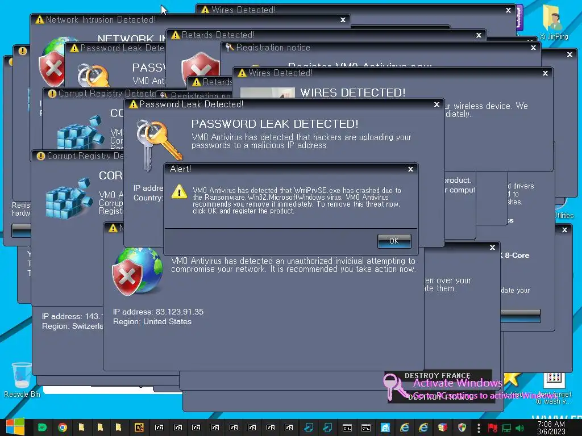Screen dimensions: 582x436
Task: Click the volume speaker tray icon
Action: tap(520, 428)
